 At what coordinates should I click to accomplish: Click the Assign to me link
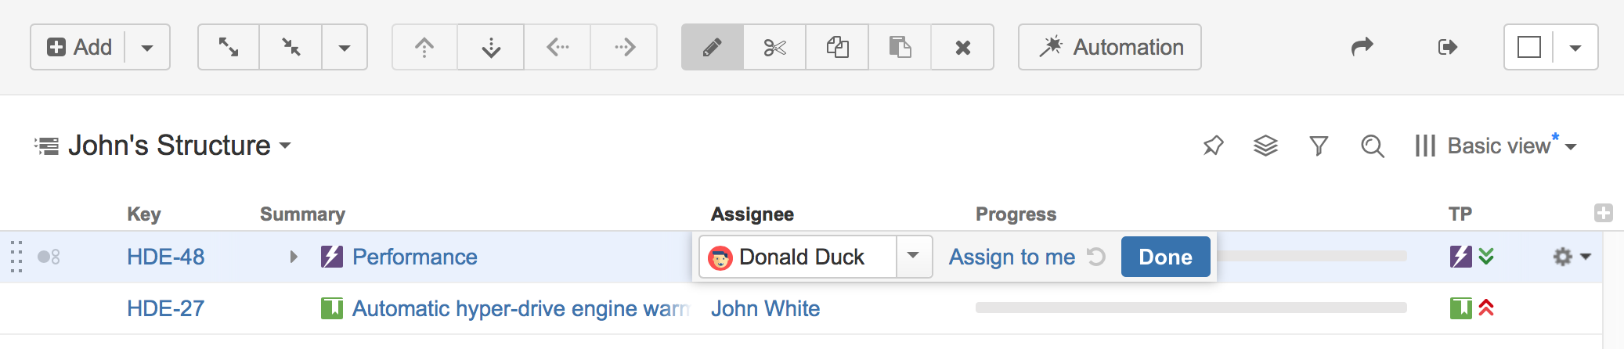(x=1012, y=257)
